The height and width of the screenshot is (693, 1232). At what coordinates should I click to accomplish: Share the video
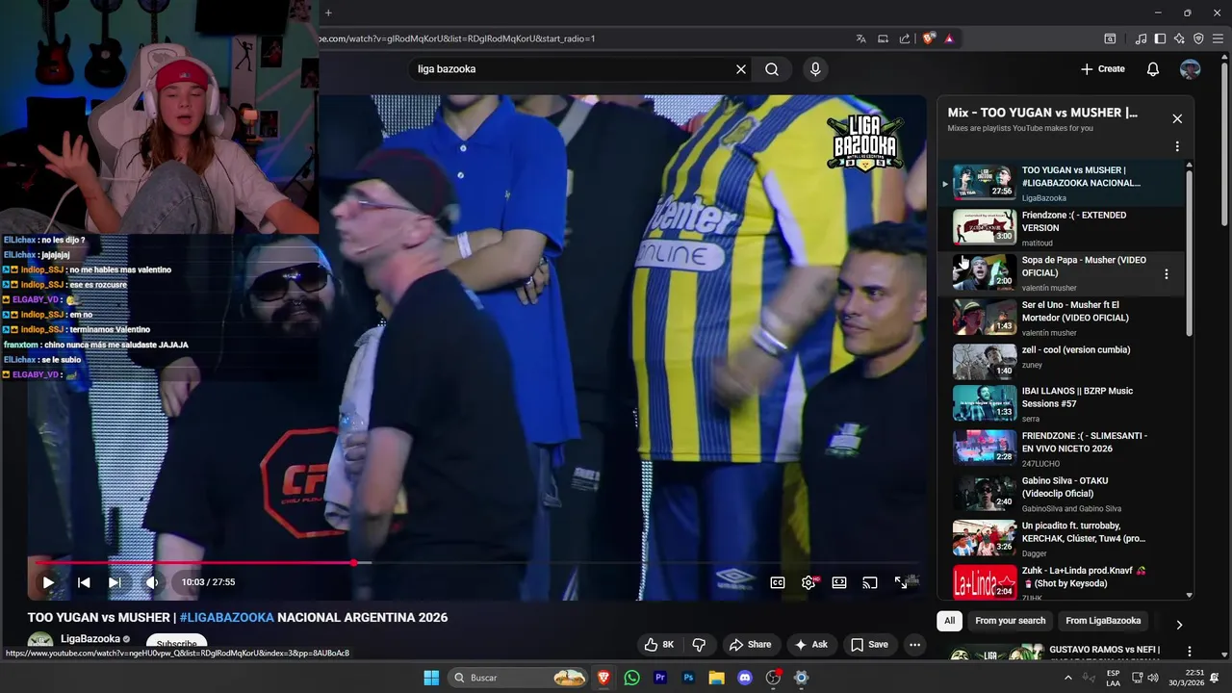(x=750, y=645)
